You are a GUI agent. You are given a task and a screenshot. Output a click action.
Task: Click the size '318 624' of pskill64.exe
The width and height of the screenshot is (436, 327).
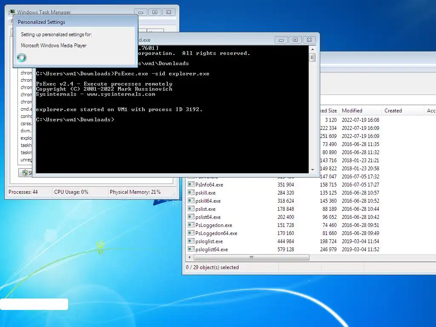click(x=286, y=201)
